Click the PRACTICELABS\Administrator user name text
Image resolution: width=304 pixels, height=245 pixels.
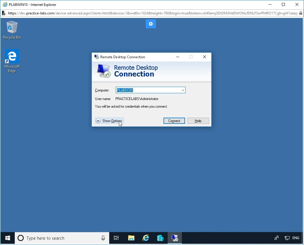coord(137,99)
